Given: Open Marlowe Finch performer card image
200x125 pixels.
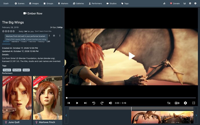Looking at the screenshot, I should [48, 98].
